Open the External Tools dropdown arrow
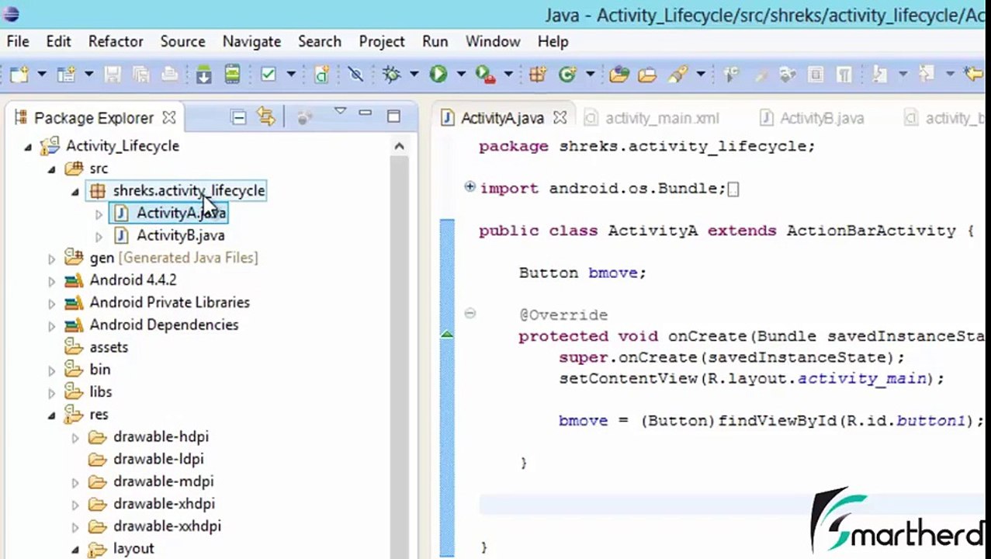 click(x=508, y=75)
